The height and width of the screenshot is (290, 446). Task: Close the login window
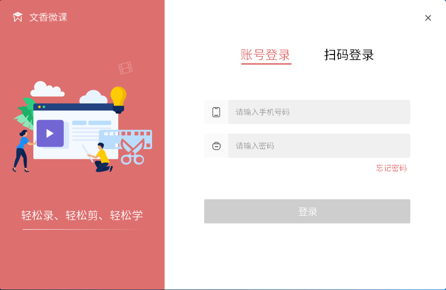pyautogui.click(x=428, y=18)
